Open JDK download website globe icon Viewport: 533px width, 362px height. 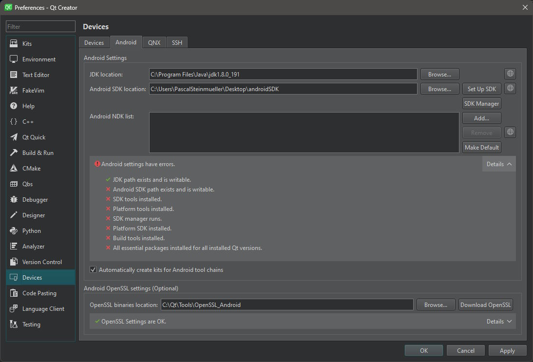(510, 74)
